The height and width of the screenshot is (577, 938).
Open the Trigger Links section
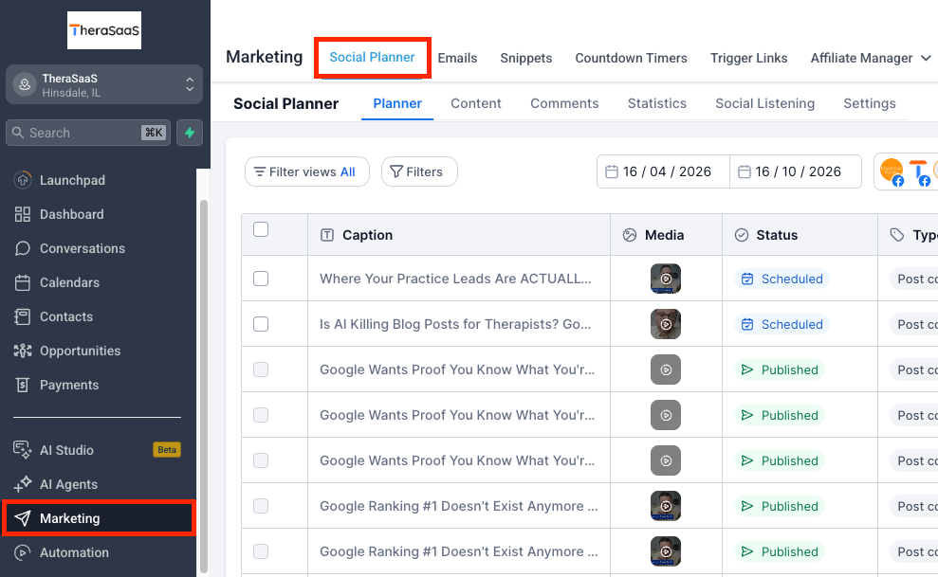click(x=748, y=58)
